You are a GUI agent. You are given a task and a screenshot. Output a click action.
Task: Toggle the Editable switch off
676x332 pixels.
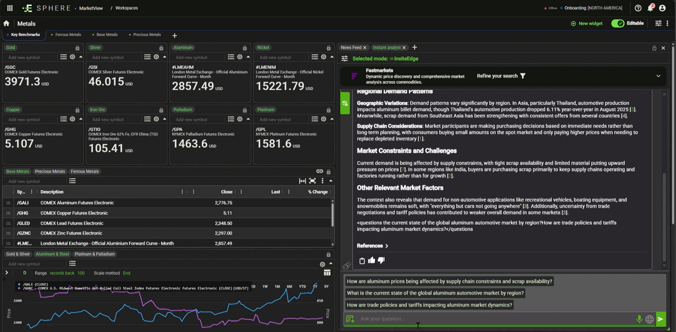[x=618, y=23]
